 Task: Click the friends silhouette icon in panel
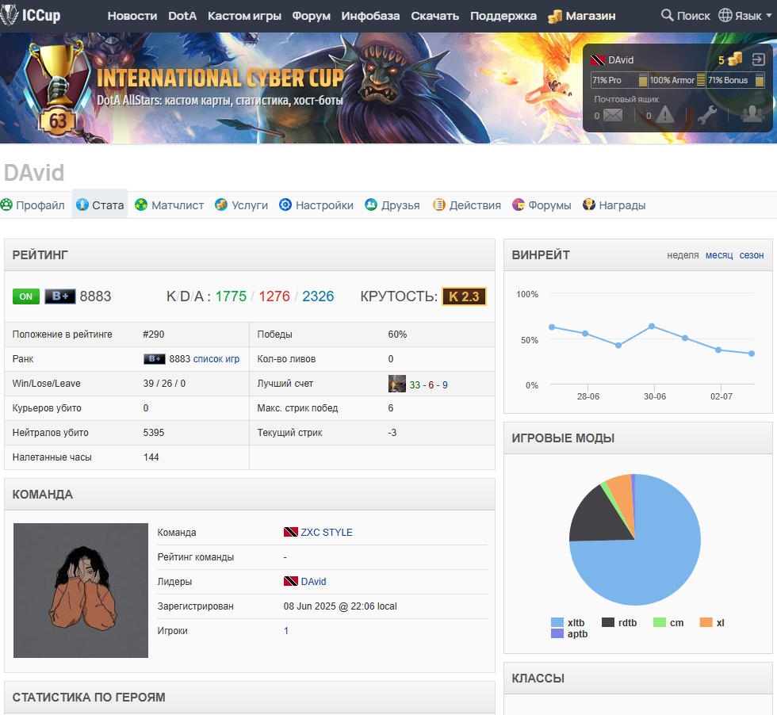752,114
